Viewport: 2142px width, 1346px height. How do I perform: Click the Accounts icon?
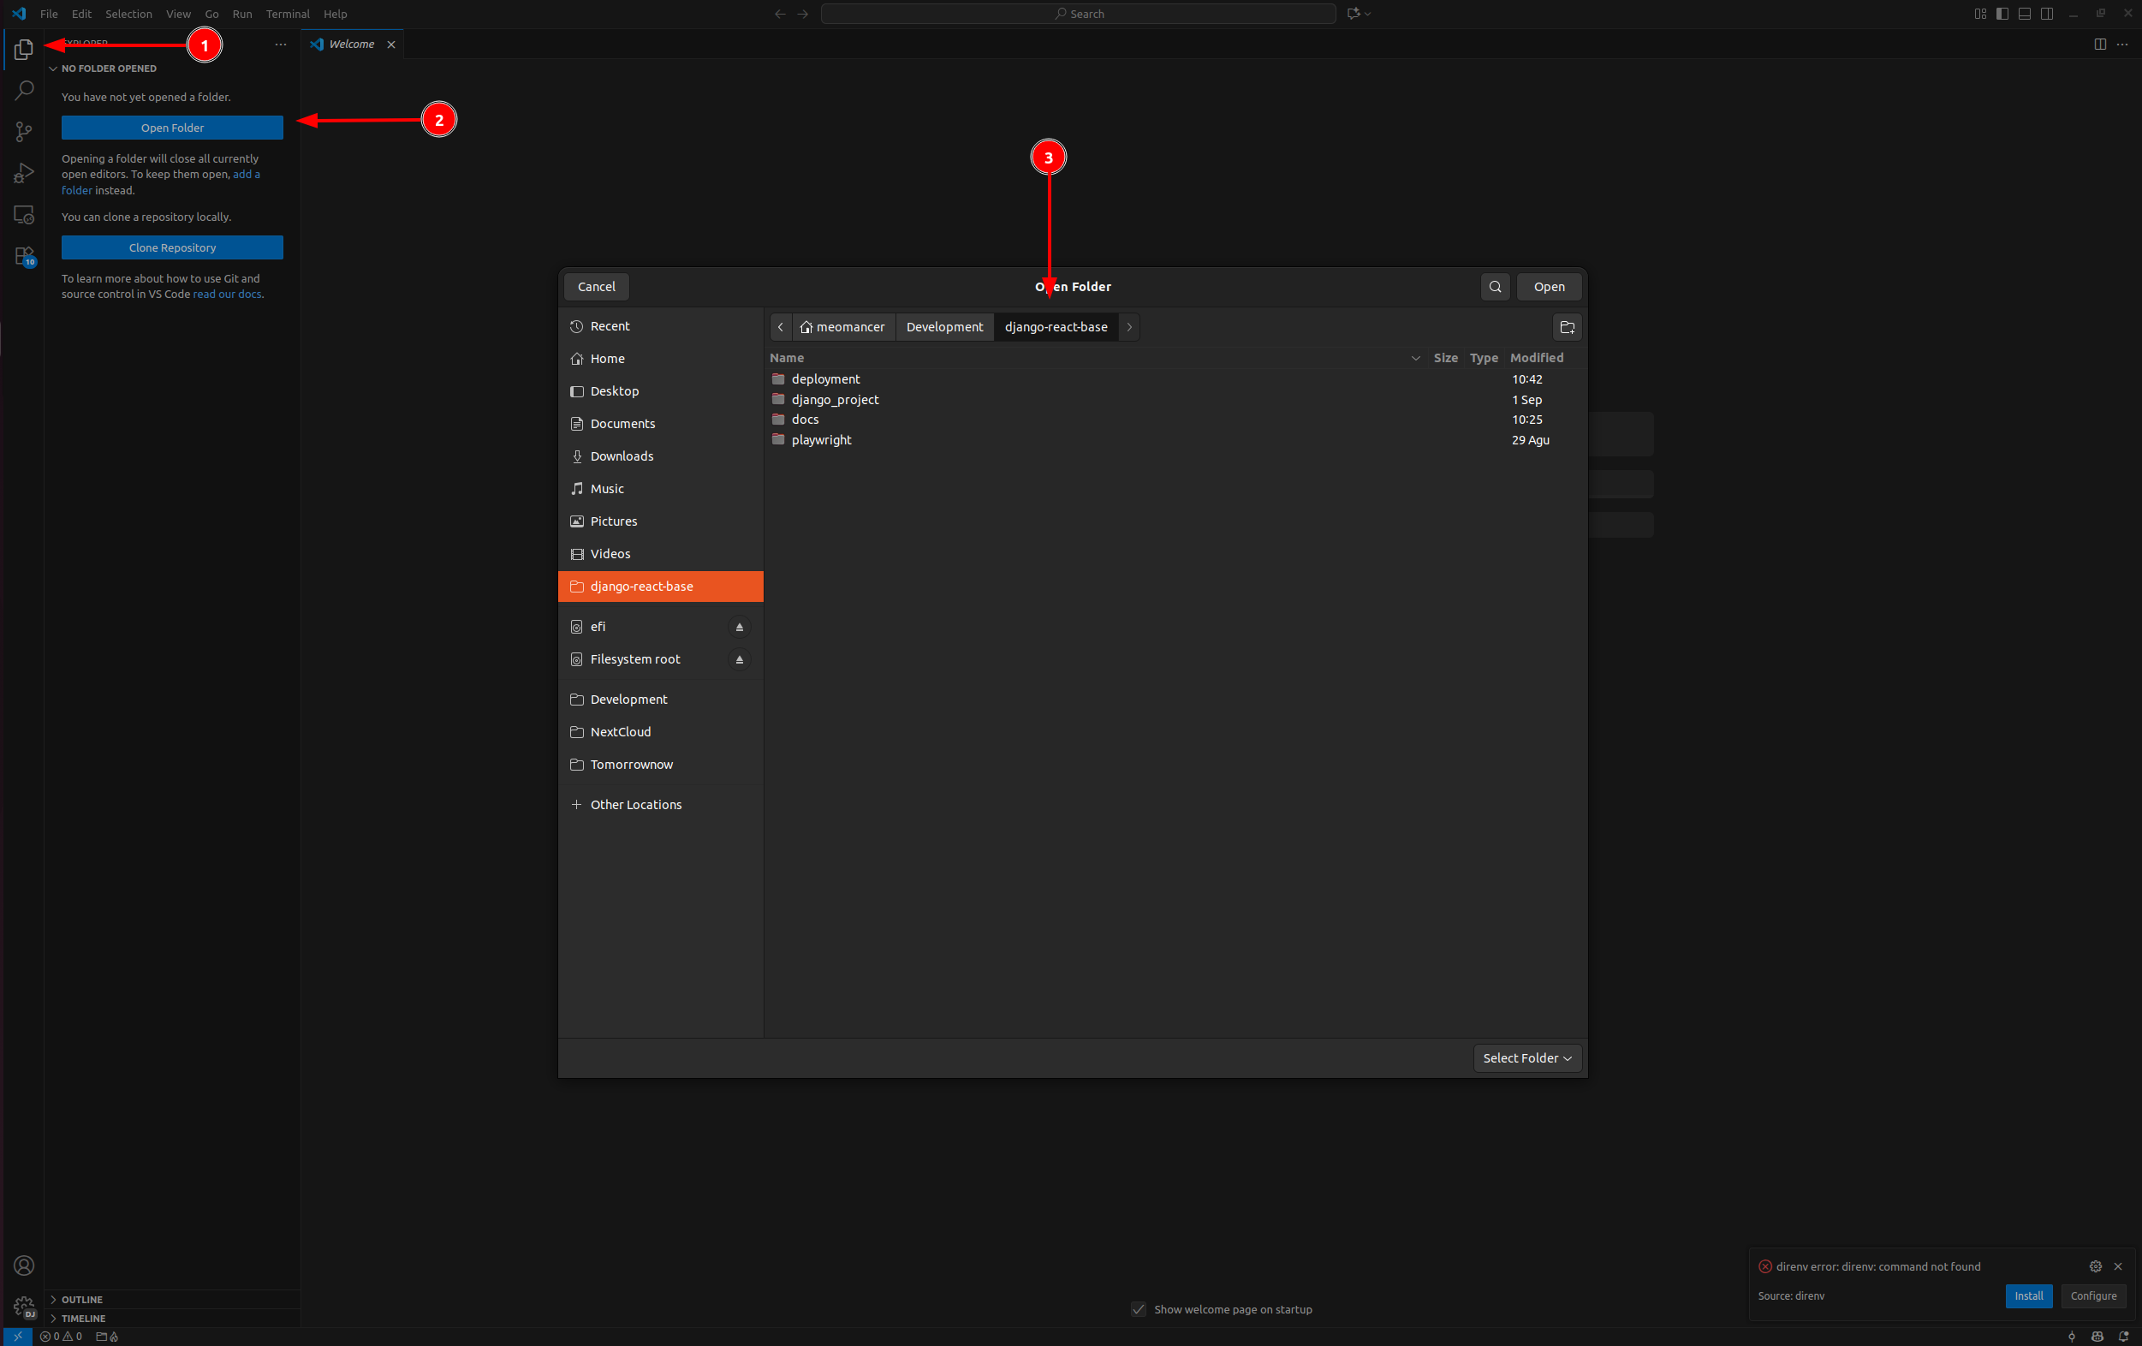[24, 1265]
